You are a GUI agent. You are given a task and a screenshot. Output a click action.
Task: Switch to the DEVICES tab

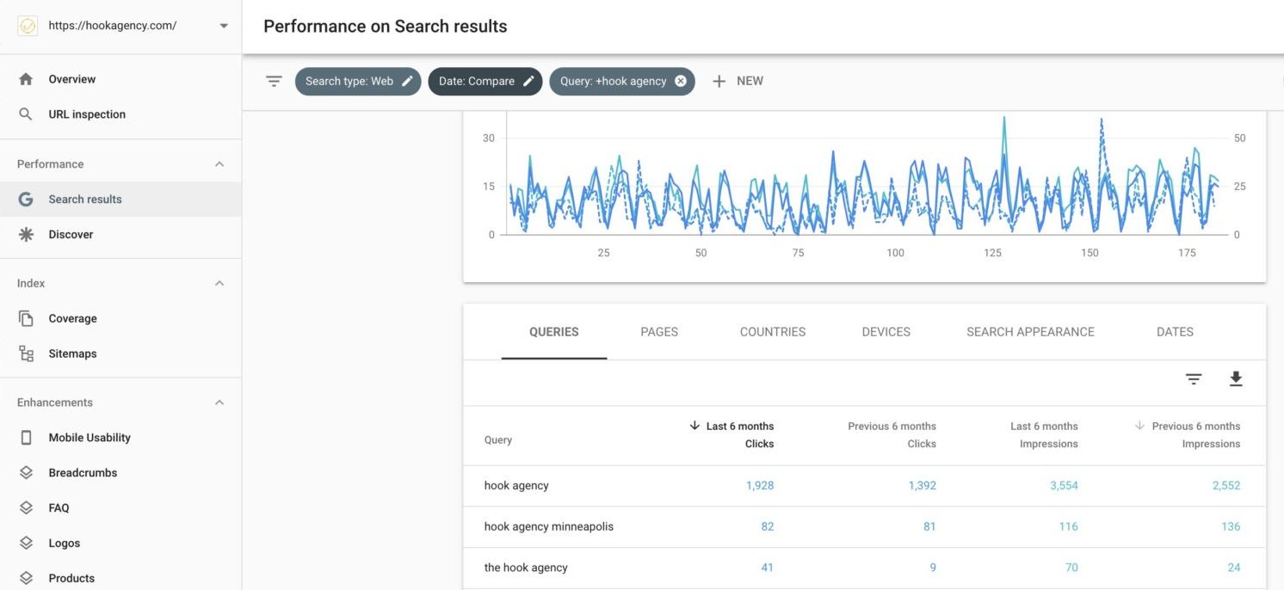click(886, 331)
